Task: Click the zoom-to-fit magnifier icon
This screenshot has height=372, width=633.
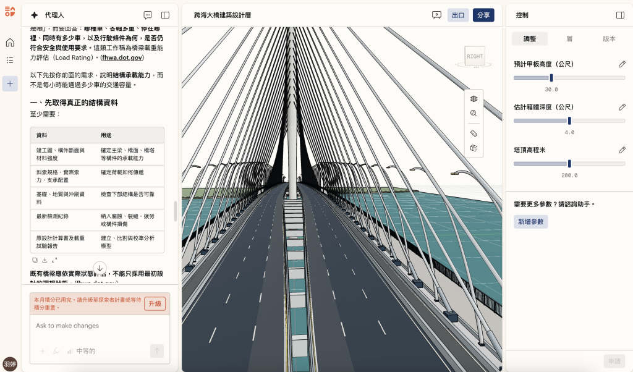Action: [x=474, y=113]
